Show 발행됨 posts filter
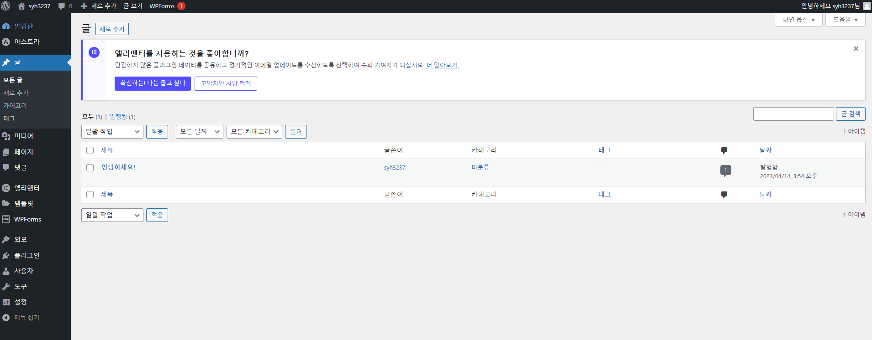 click(118, 117)
